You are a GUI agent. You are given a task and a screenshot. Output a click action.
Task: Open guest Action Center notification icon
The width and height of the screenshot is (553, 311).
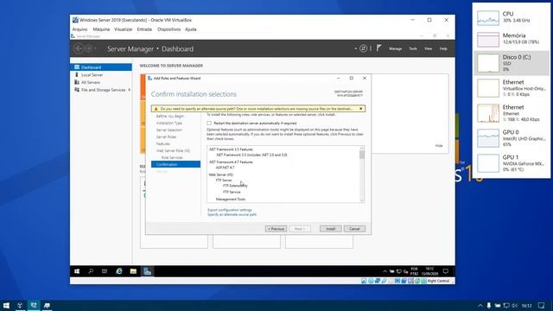(x=446, y=271)
